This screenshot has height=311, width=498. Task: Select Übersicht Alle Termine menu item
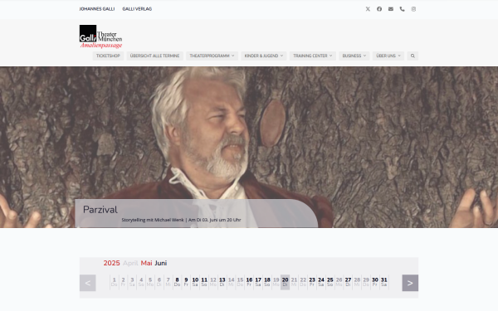(154, 56)
